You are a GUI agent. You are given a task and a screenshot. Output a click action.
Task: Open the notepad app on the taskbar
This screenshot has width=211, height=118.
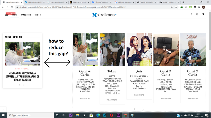point(132,115)
